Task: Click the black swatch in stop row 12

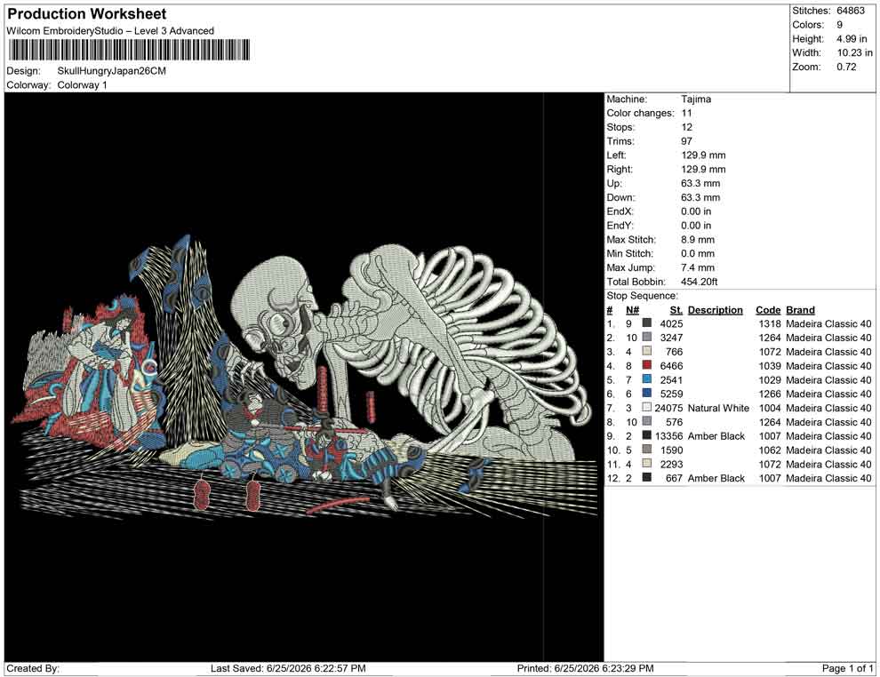Action: click(x=647, y=477)
